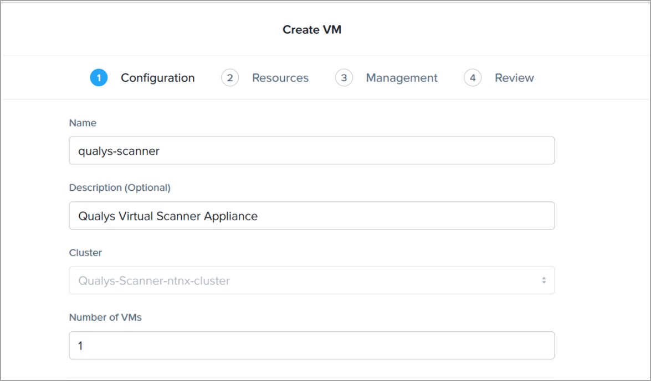Click the step 4 circle icon
Viewport: 651px width, 381px height.
(473, 78)
